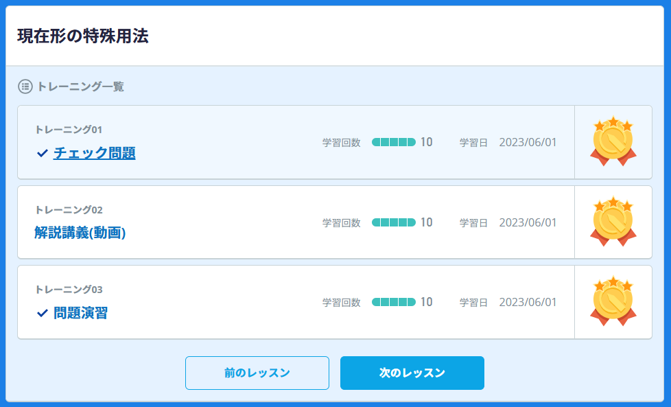Click the progress bar for トレーニング02

(394, 222)
